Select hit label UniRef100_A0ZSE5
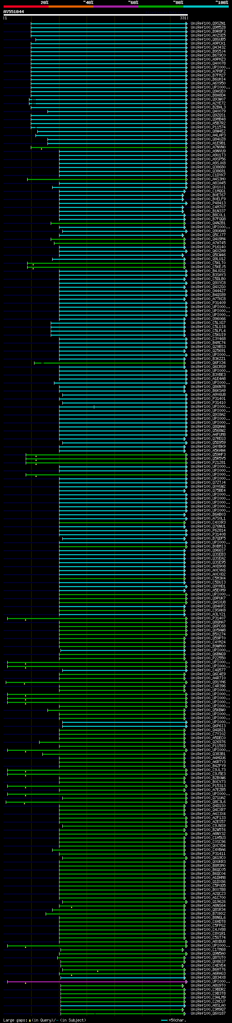The width and height of the screenshot is (232, 1023). coord(208,35)
